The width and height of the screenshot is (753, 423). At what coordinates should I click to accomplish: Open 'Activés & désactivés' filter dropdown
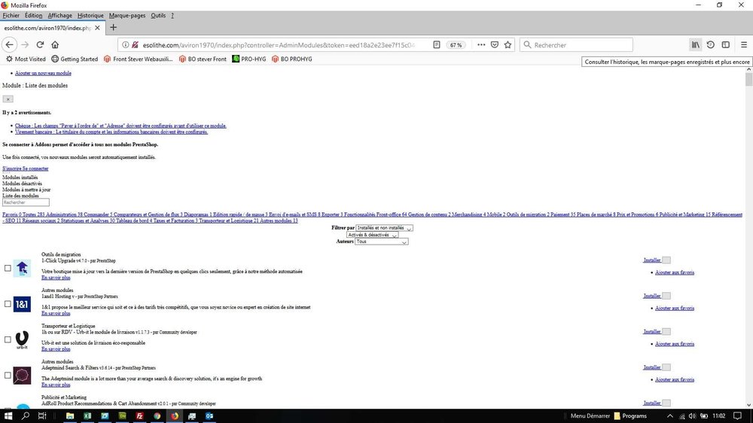pos(372,235)
